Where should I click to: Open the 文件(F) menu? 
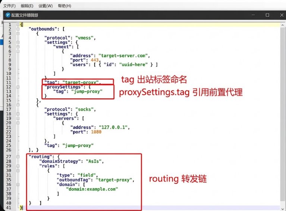point(9,6)
